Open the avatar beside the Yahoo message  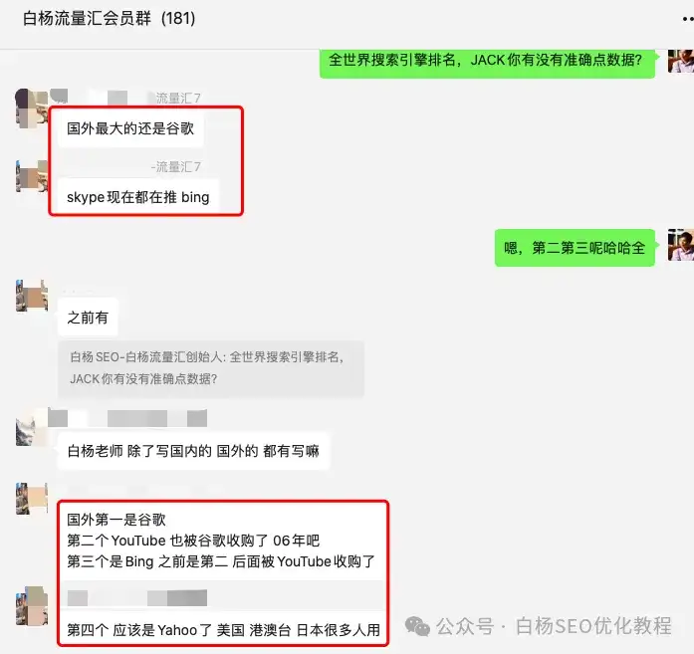(32, 606)
